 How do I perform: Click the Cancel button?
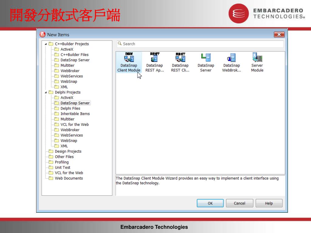click(239, 203)
